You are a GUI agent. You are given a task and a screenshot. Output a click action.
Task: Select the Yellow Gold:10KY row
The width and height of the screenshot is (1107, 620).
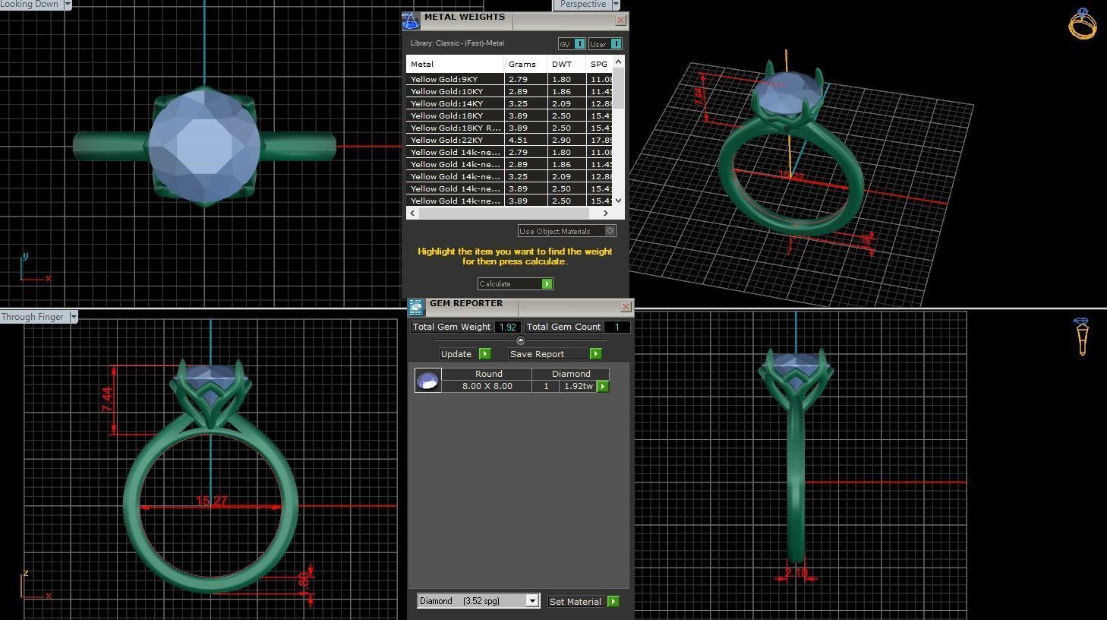tap(509, 91)
